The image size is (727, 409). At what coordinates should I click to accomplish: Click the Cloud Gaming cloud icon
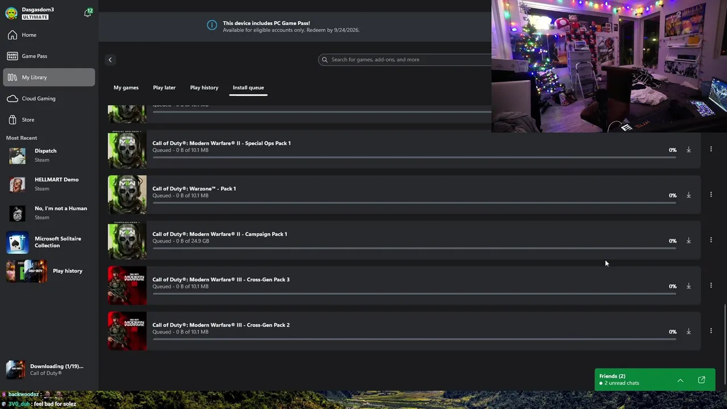12,98
